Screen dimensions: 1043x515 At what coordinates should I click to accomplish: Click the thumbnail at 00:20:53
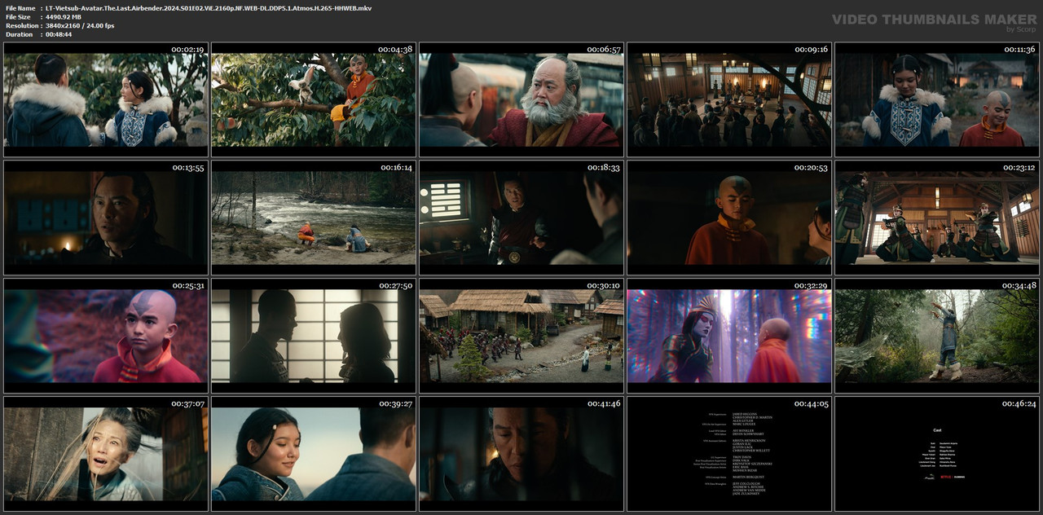(729, 218)
